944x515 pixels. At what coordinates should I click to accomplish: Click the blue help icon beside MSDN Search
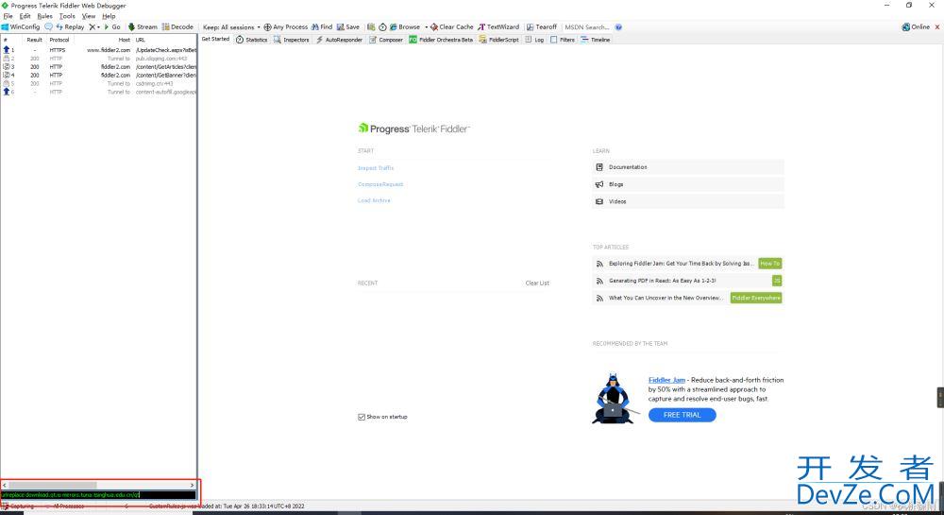click(x=619, y=27)
